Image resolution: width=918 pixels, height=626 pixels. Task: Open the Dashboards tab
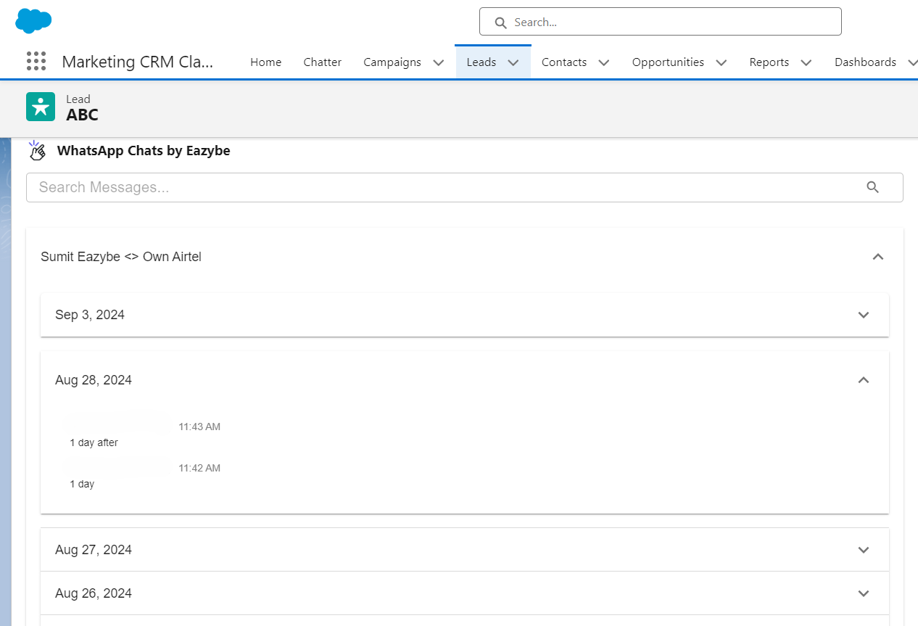(865, 62)
